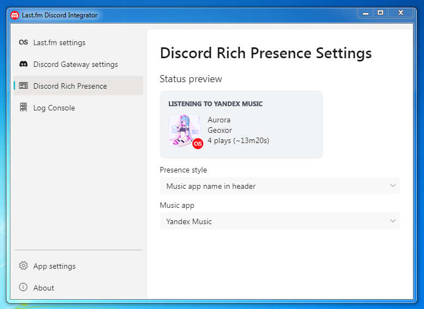Minimize the Last.fm Discord Integrator window

[x=366, y=13]
